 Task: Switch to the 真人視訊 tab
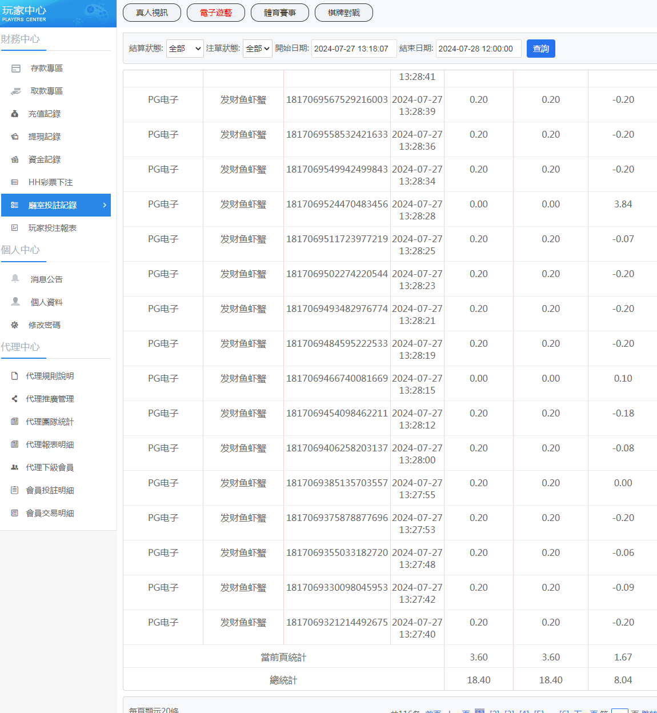152,13
